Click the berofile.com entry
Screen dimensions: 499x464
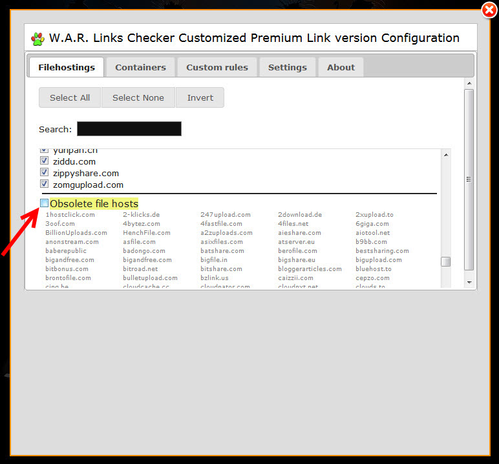(297, 251)
